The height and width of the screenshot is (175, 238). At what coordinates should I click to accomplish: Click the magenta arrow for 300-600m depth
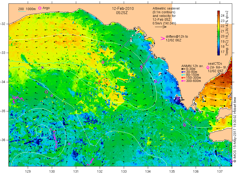point(183,81)
